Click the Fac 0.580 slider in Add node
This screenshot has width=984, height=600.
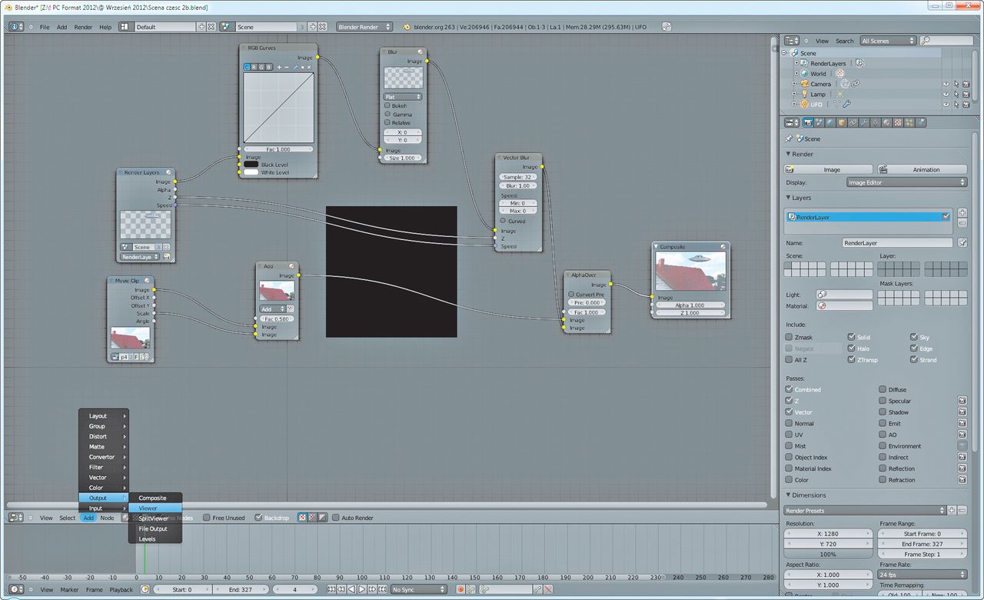[x=277, y=318]
